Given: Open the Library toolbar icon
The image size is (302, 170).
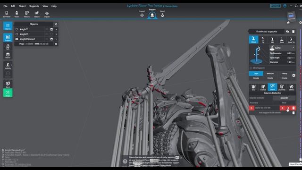Looking at the screenshot, I should click(37, 14).
